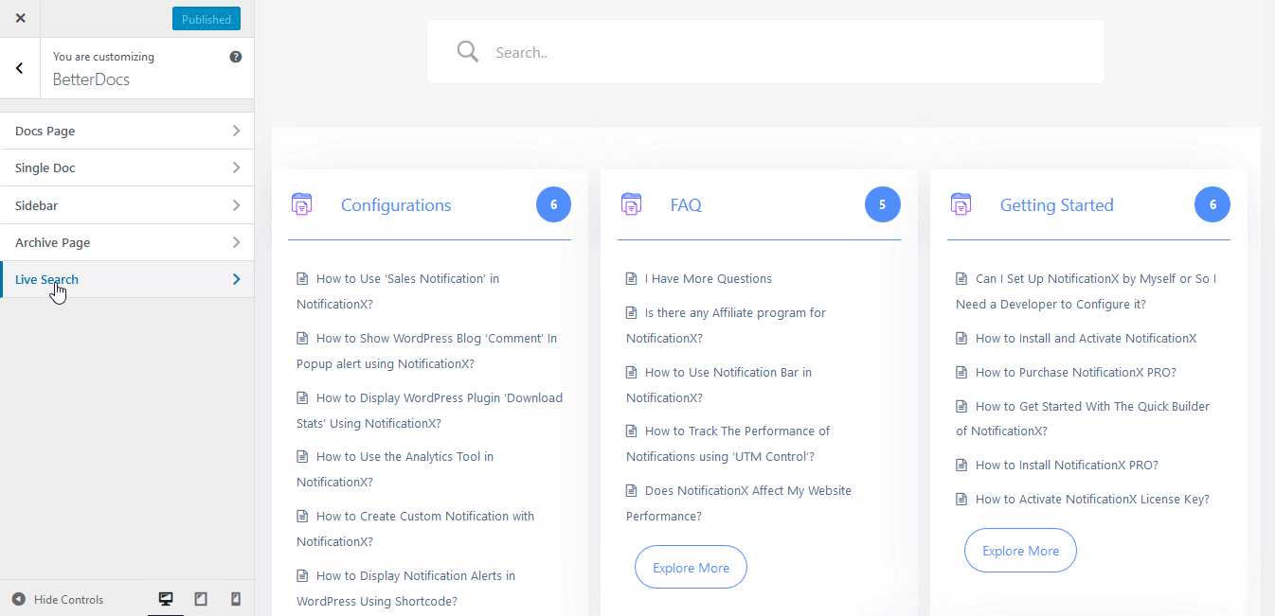Open the Archive Page menu item

point(127,242)
